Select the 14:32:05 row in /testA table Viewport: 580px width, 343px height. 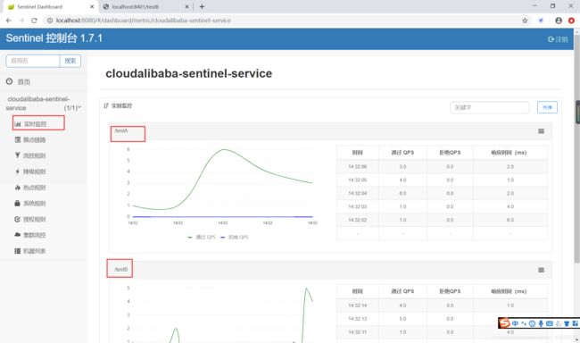[x=442, y=180]
